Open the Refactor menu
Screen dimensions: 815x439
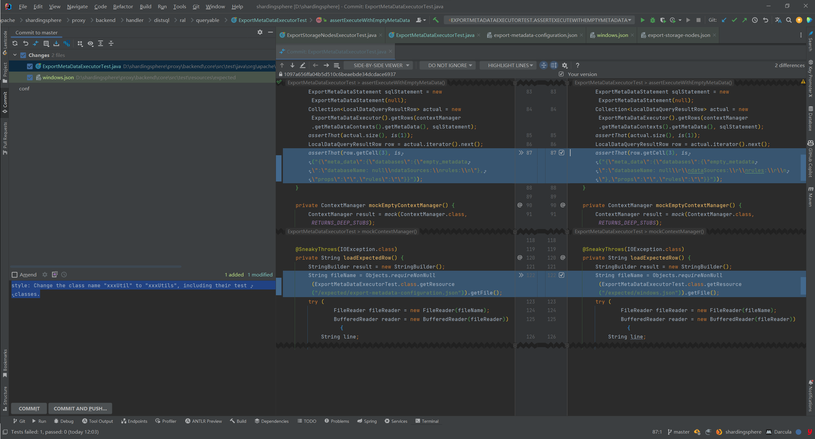(x=123, y=6)
